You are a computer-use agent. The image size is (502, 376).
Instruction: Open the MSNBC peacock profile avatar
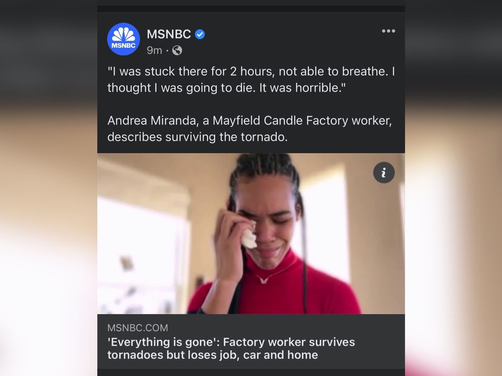point(123,39)
